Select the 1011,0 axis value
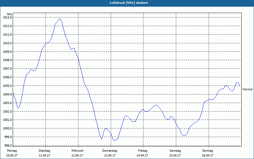254x159 pixels. [7, 35]
